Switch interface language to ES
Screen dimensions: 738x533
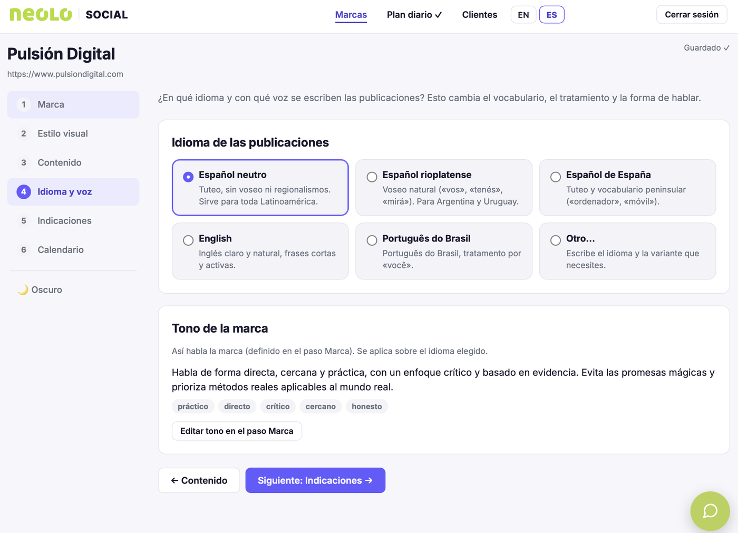pos(552,15)
